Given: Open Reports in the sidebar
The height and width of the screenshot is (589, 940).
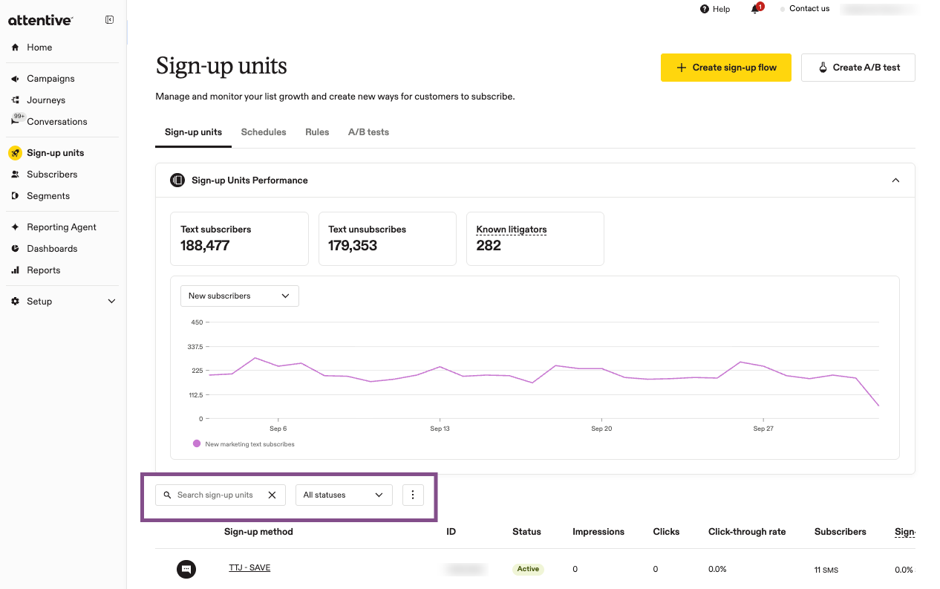Looking at the screenshot, I should [x=44, y=270].
